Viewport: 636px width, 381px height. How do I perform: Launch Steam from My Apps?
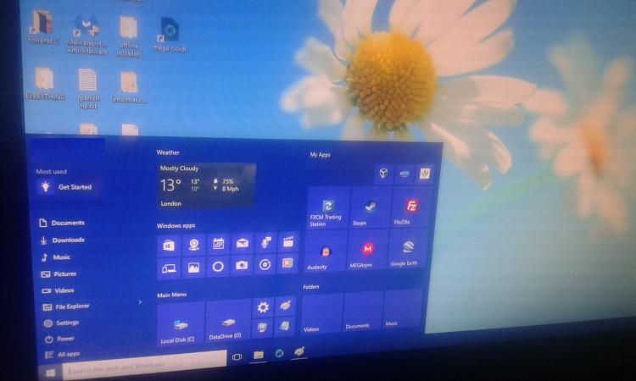click(371, 207)
